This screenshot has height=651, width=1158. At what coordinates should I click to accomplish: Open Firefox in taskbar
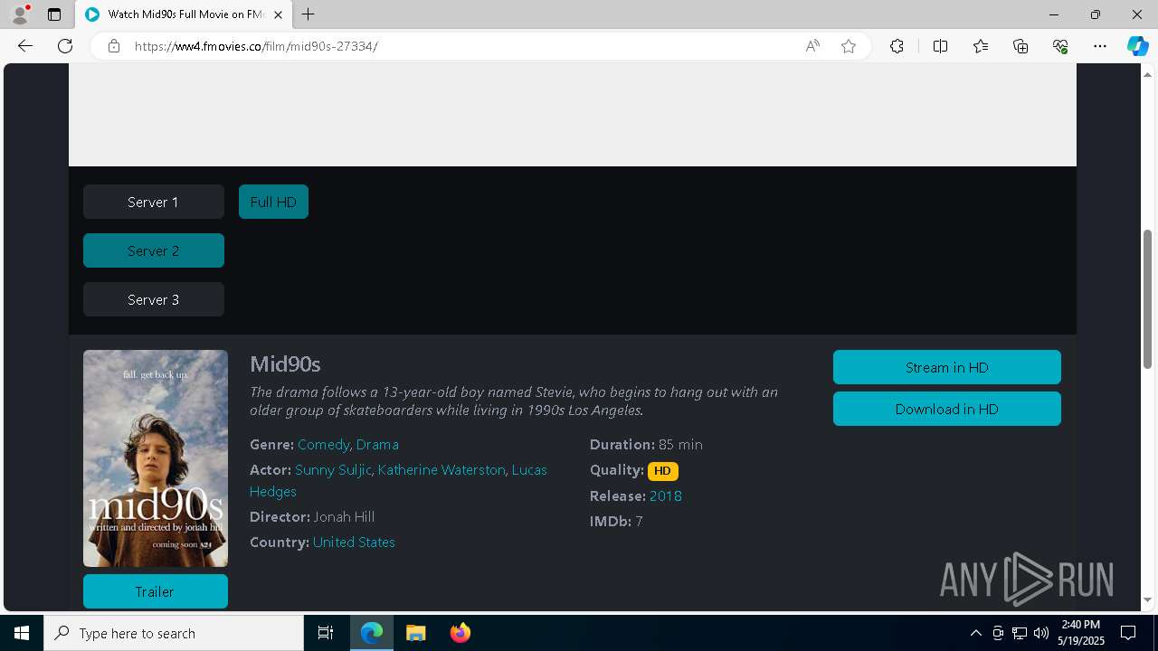pyautogui.click(x=460, y=633)
